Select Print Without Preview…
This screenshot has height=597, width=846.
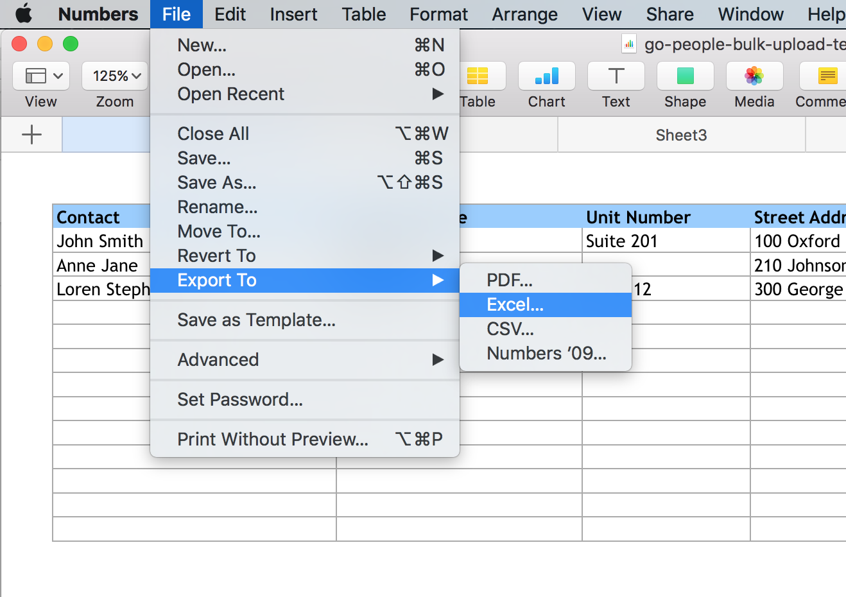[x=305, y=439]
